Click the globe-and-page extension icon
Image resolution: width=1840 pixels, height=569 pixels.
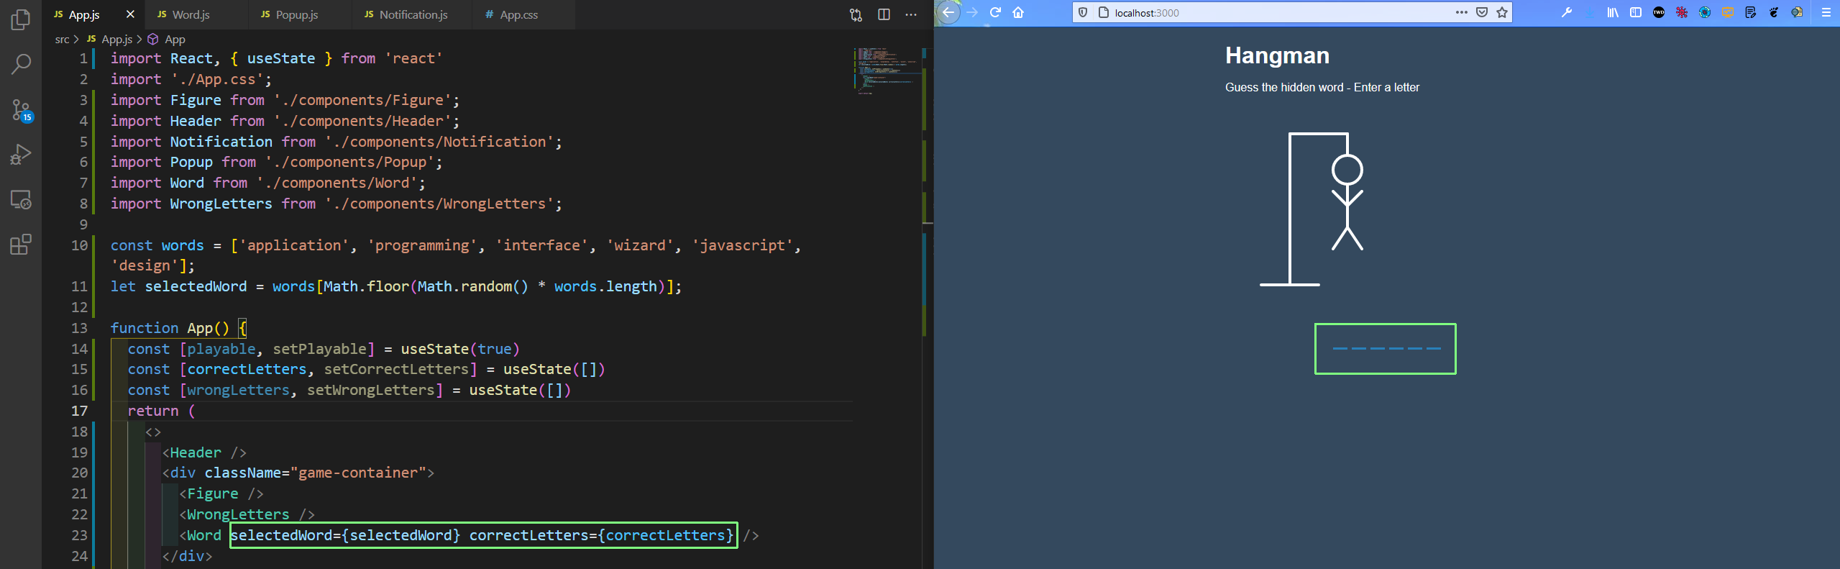1797,12
